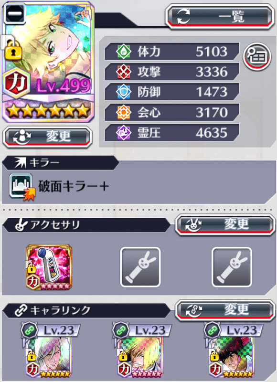Viewport: 277px width, 382px height.
Task: Click 変更 button under character portrait
Action: click(x=47, y=137)
